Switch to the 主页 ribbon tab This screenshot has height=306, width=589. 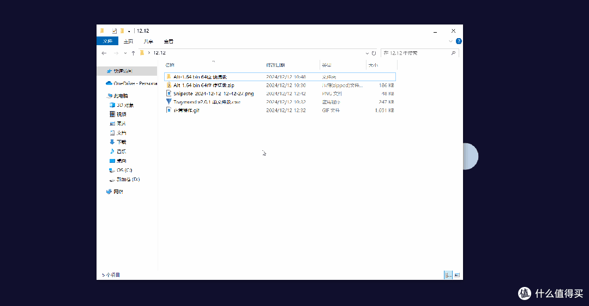pyautogui.click(x=129, y=41)
